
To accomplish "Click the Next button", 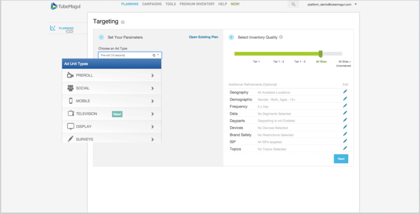I will tap(341, 159).
